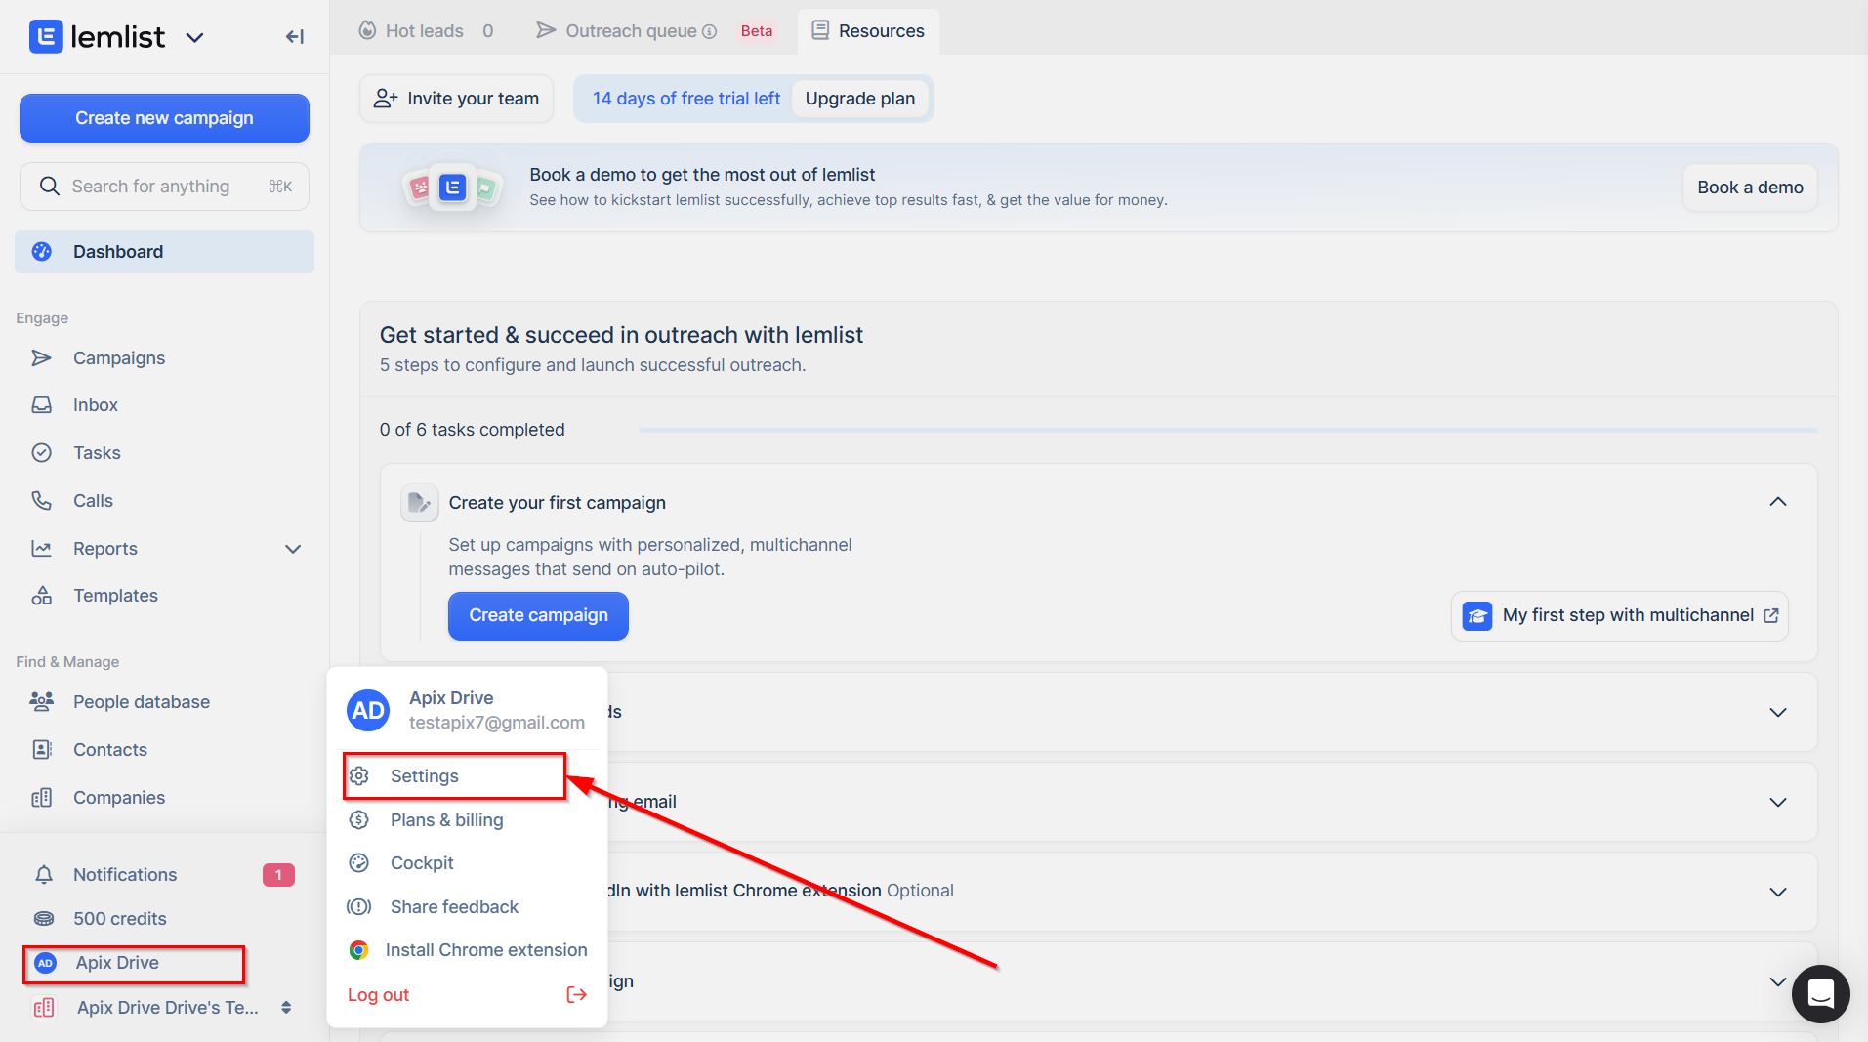Click the AD avatar in profile popup
Viewport: 1868px width, 1042px height.
(368, 711)
